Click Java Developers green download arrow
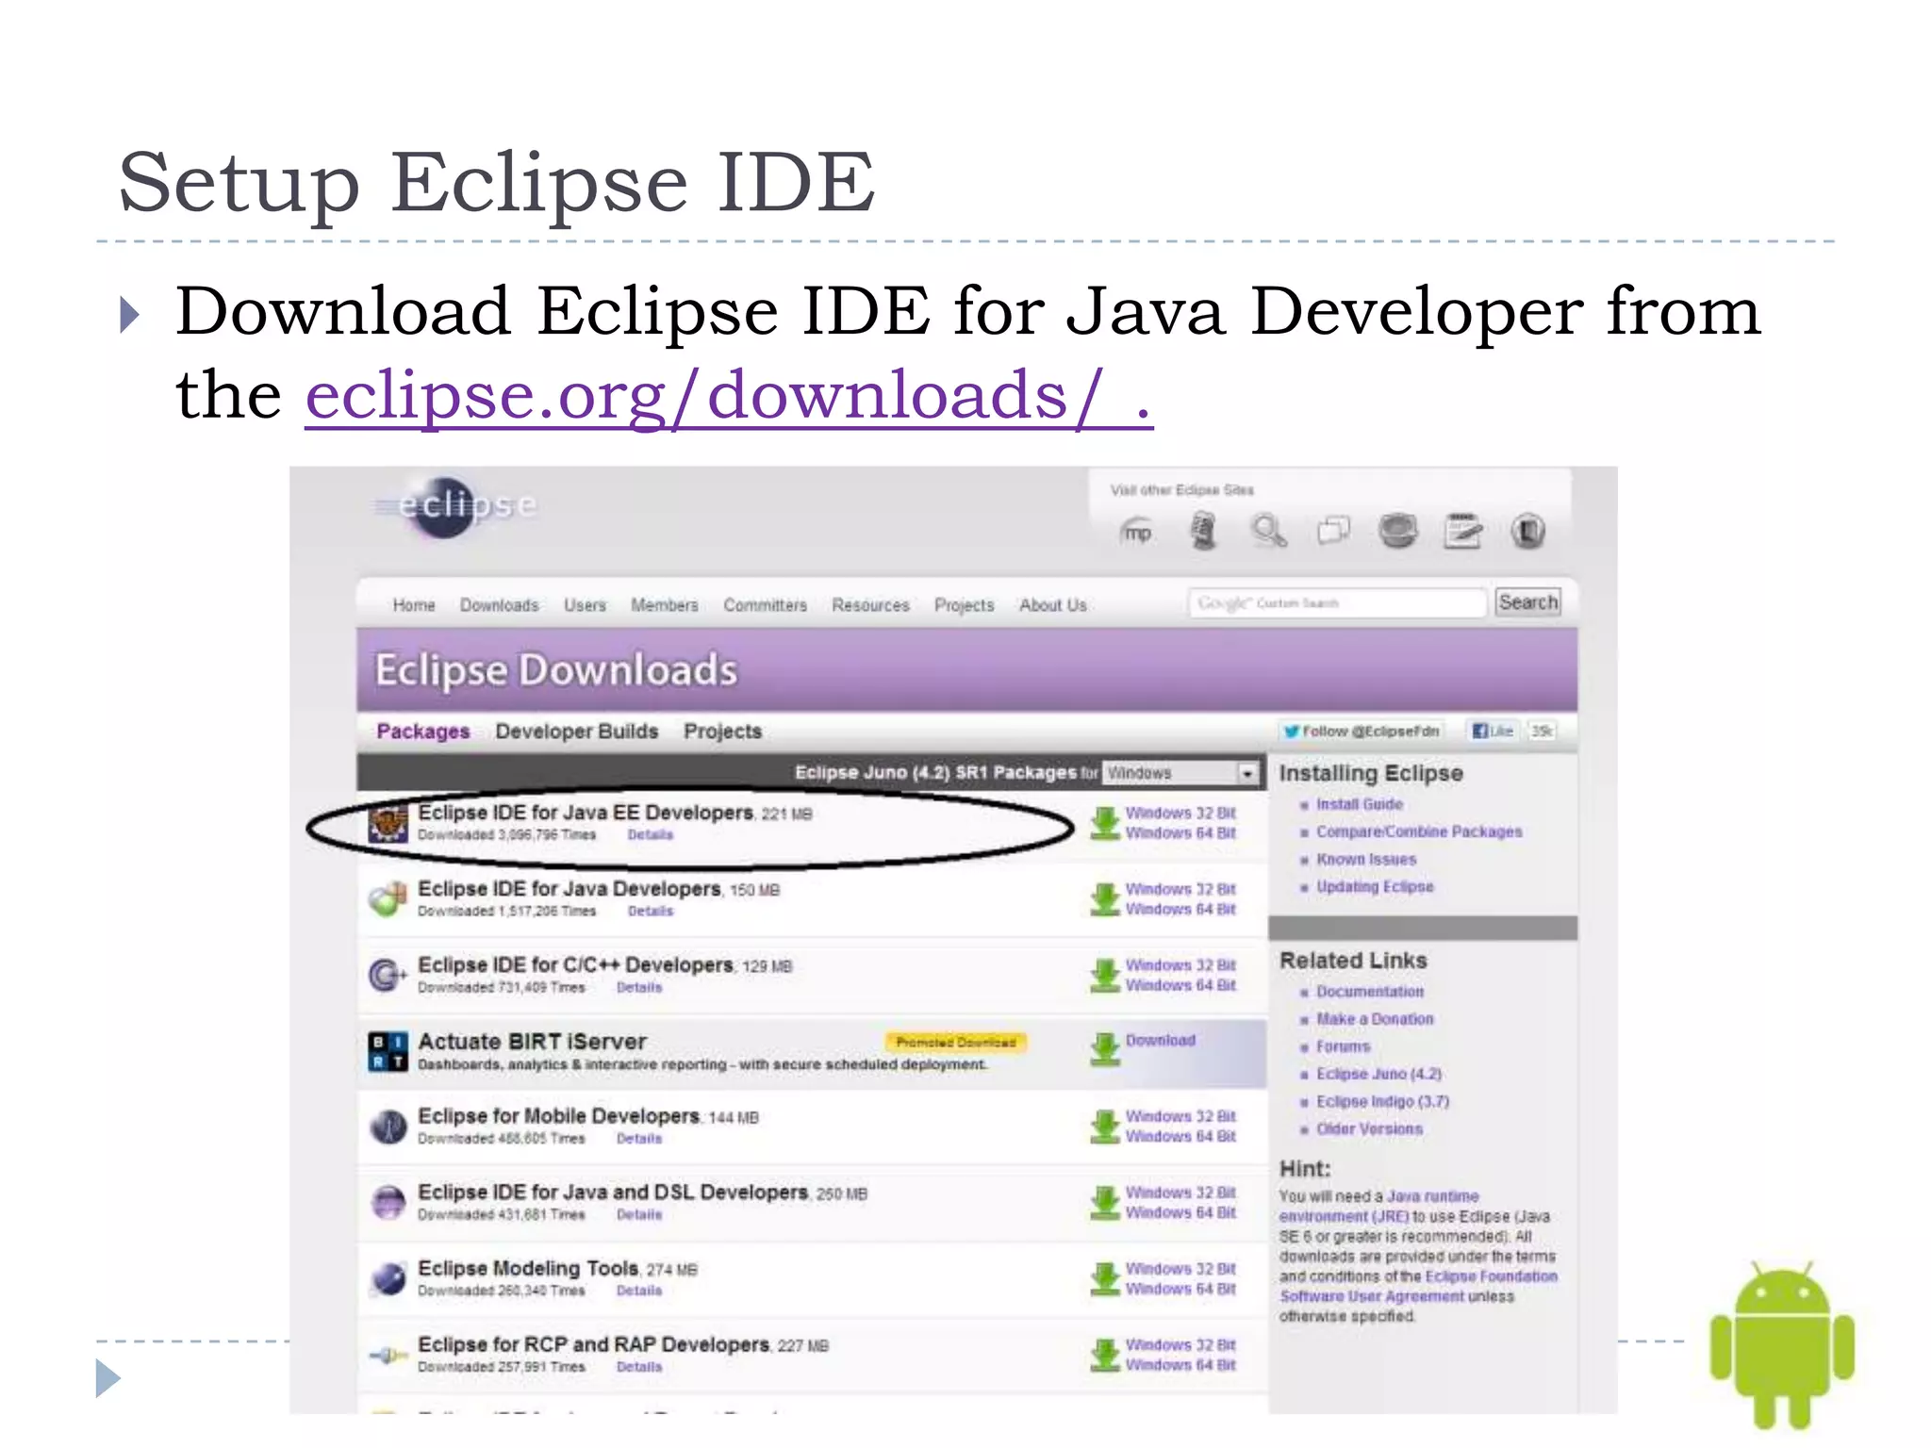Image resolution: width=1931 pixels, height=1448 pixels. click(1105, 899)
